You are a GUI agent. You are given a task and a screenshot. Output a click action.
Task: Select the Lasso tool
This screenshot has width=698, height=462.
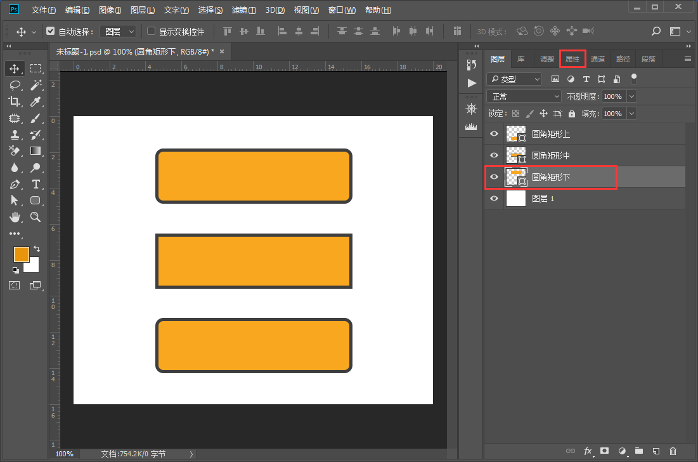15,84
